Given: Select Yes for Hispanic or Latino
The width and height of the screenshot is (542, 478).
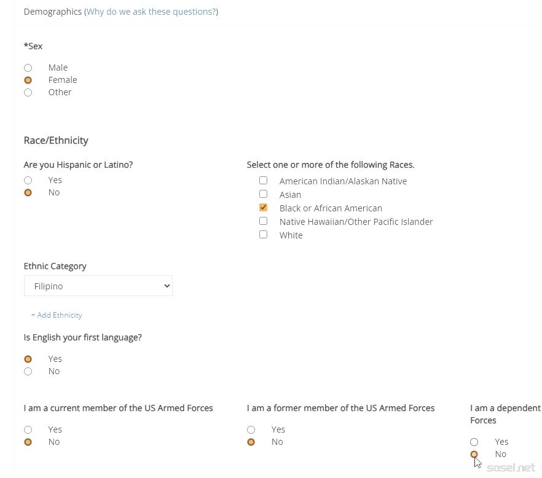Looking at the screenshot, I should tap(28, 180).
